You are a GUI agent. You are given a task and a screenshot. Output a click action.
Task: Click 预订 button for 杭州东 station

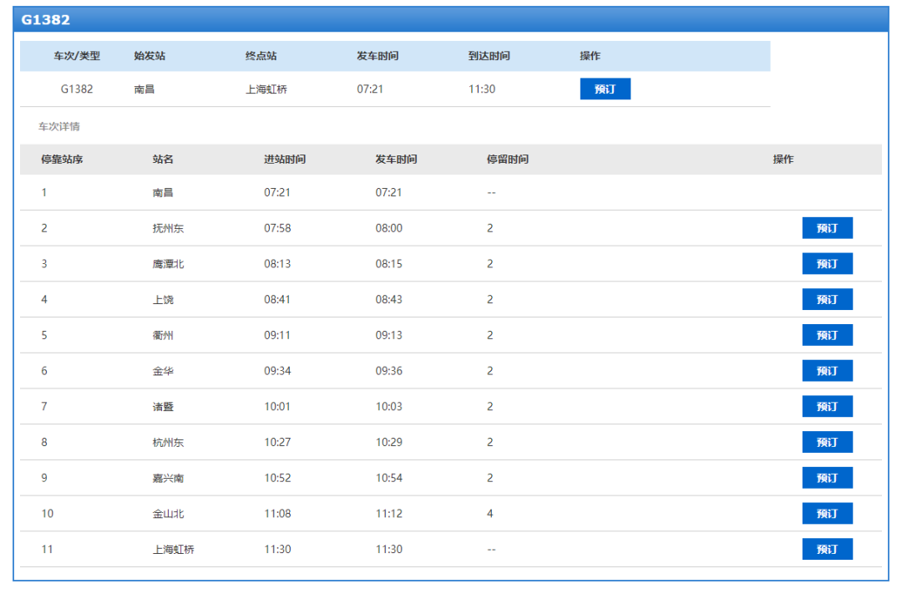(827, 442)
